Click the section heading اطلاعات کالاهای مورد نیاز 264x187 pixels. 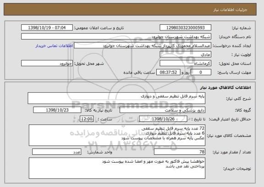225,87
